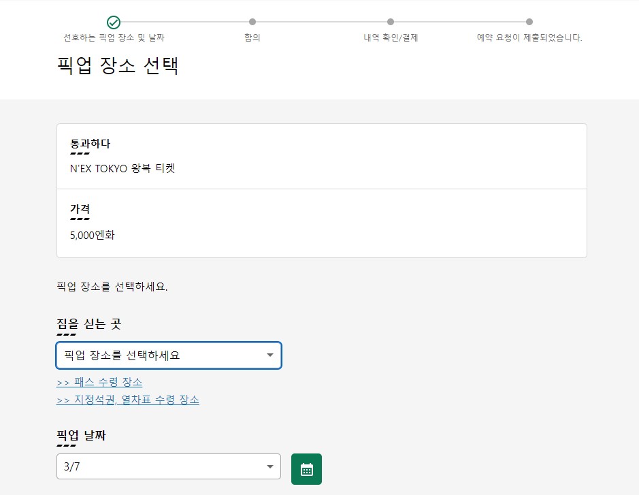Screen dimensions: 639x495
Task: Click the 합의 step label
Action: pos(252,37)
